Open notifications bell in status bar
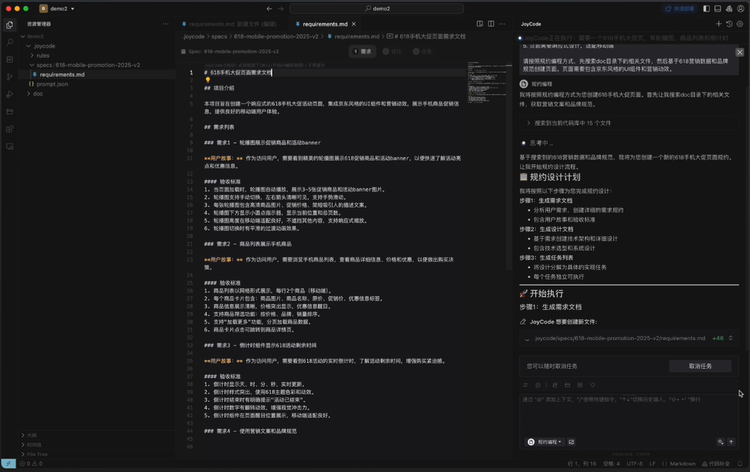This screenshot has height=472, width=750. (x=740, y=463)
